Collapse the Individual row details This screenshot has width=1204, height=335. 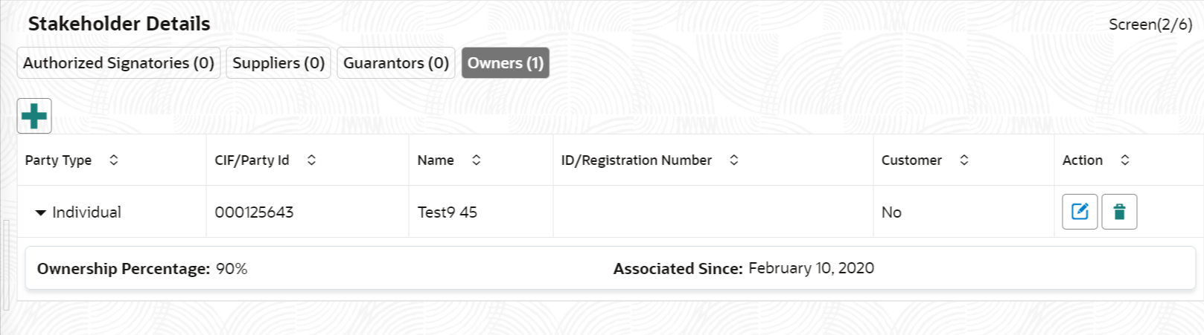click(40, 212)
